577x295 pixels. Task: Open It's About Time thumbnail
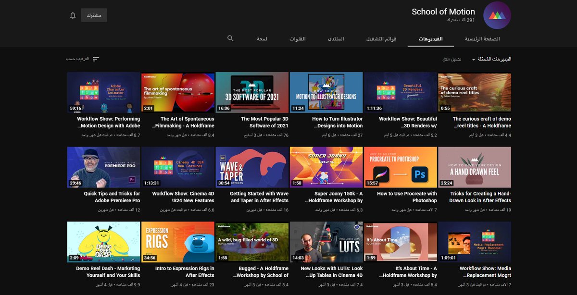point(400,242)
